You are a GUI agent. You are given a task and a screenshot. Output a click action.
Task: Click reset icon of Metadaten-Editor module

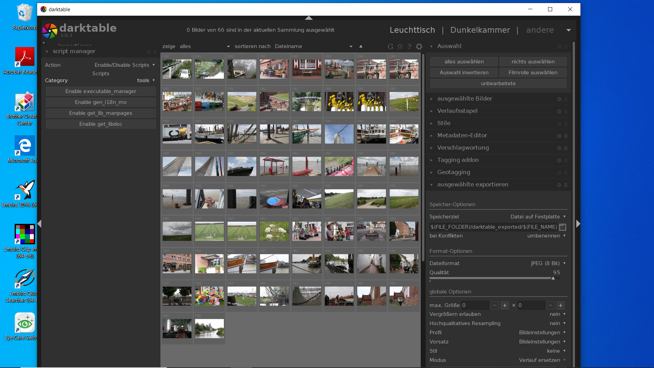[559, 136]
